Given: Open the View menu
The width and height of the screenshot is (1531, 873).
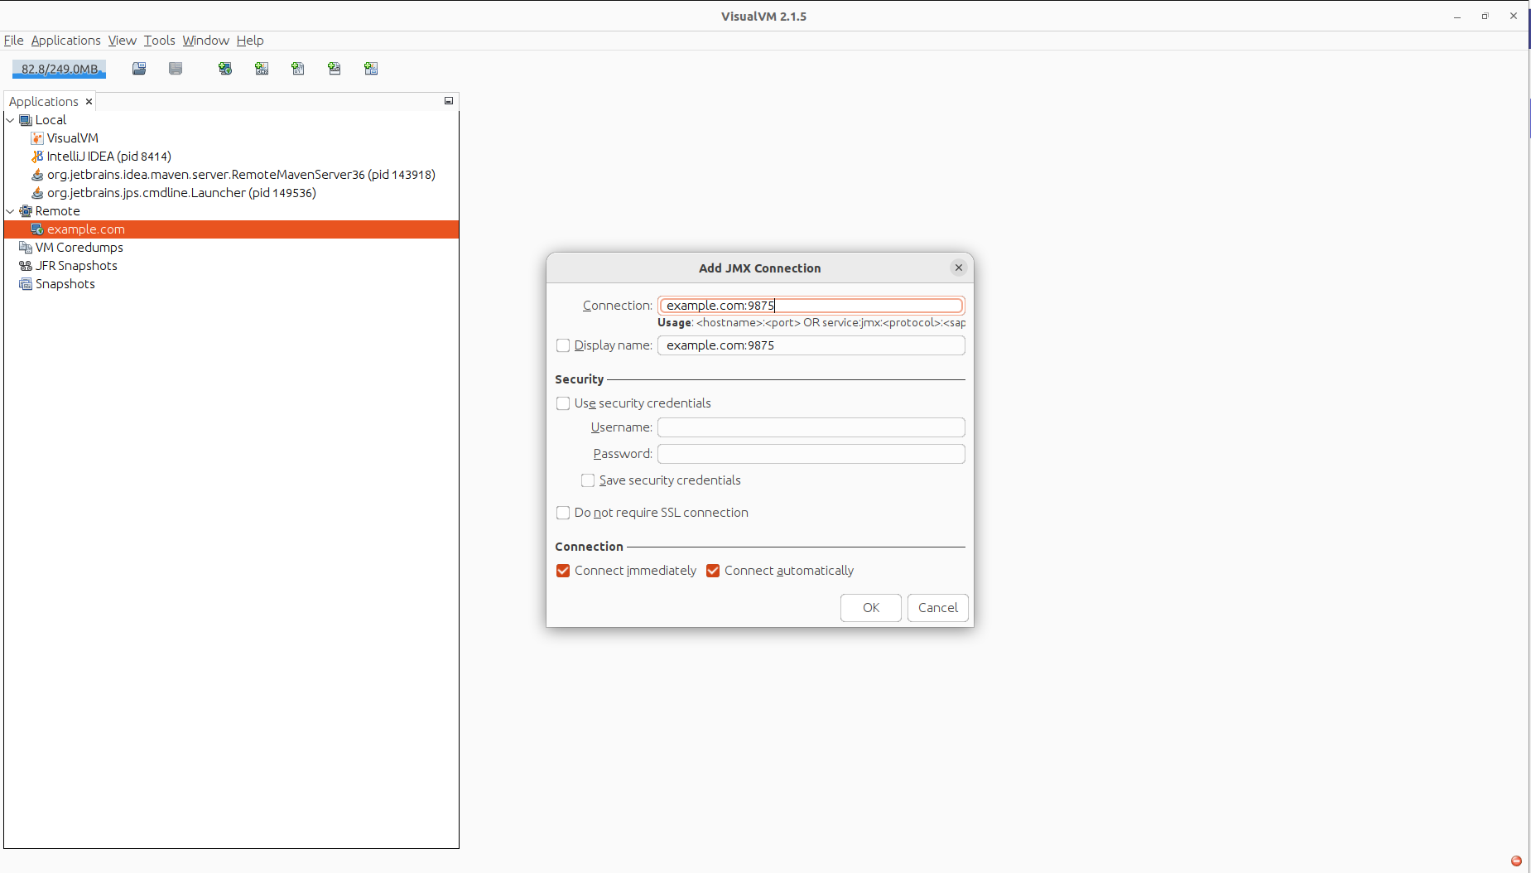Looking at the screenshot, I should [x=122, y=41].
